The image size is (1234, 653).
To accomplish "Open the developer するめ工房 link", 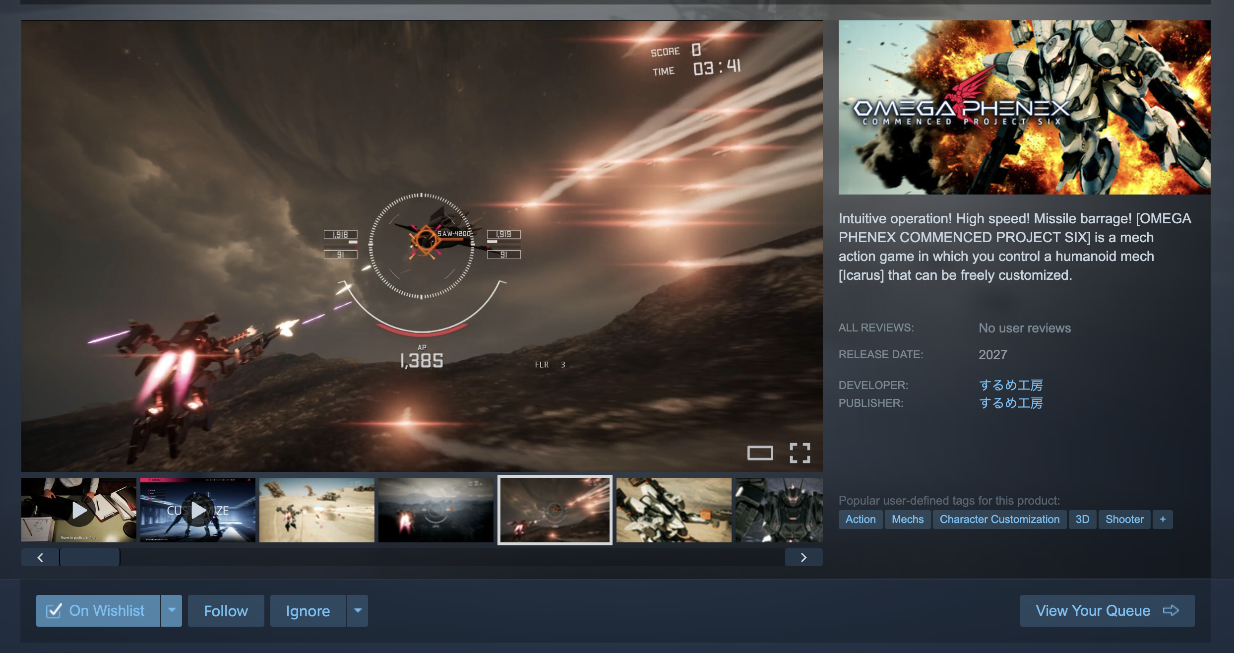I will point(1010,385).
